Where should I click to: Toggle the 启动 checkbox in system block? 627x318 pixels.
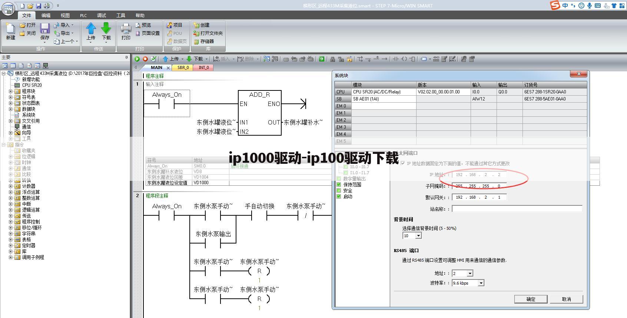point(339,196)
